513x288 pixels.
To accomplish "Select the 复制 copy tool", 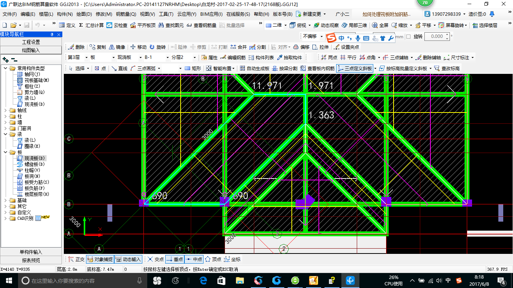I will click(98, 47).
